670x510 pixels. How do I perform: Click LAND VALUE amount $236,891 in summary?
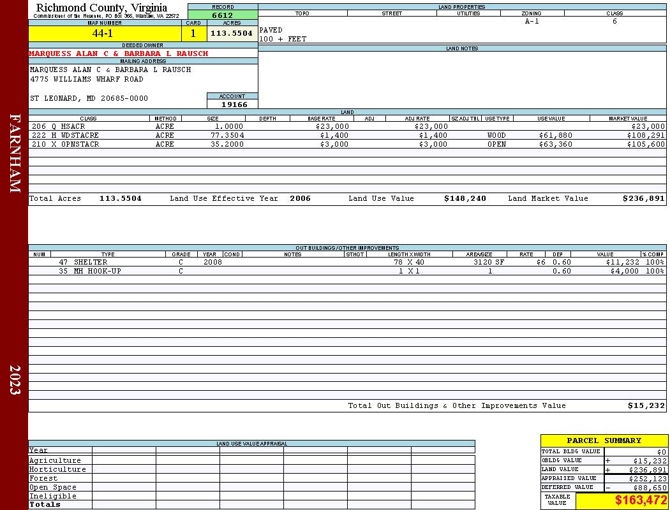pyautogui.click(x=648, y=470)
